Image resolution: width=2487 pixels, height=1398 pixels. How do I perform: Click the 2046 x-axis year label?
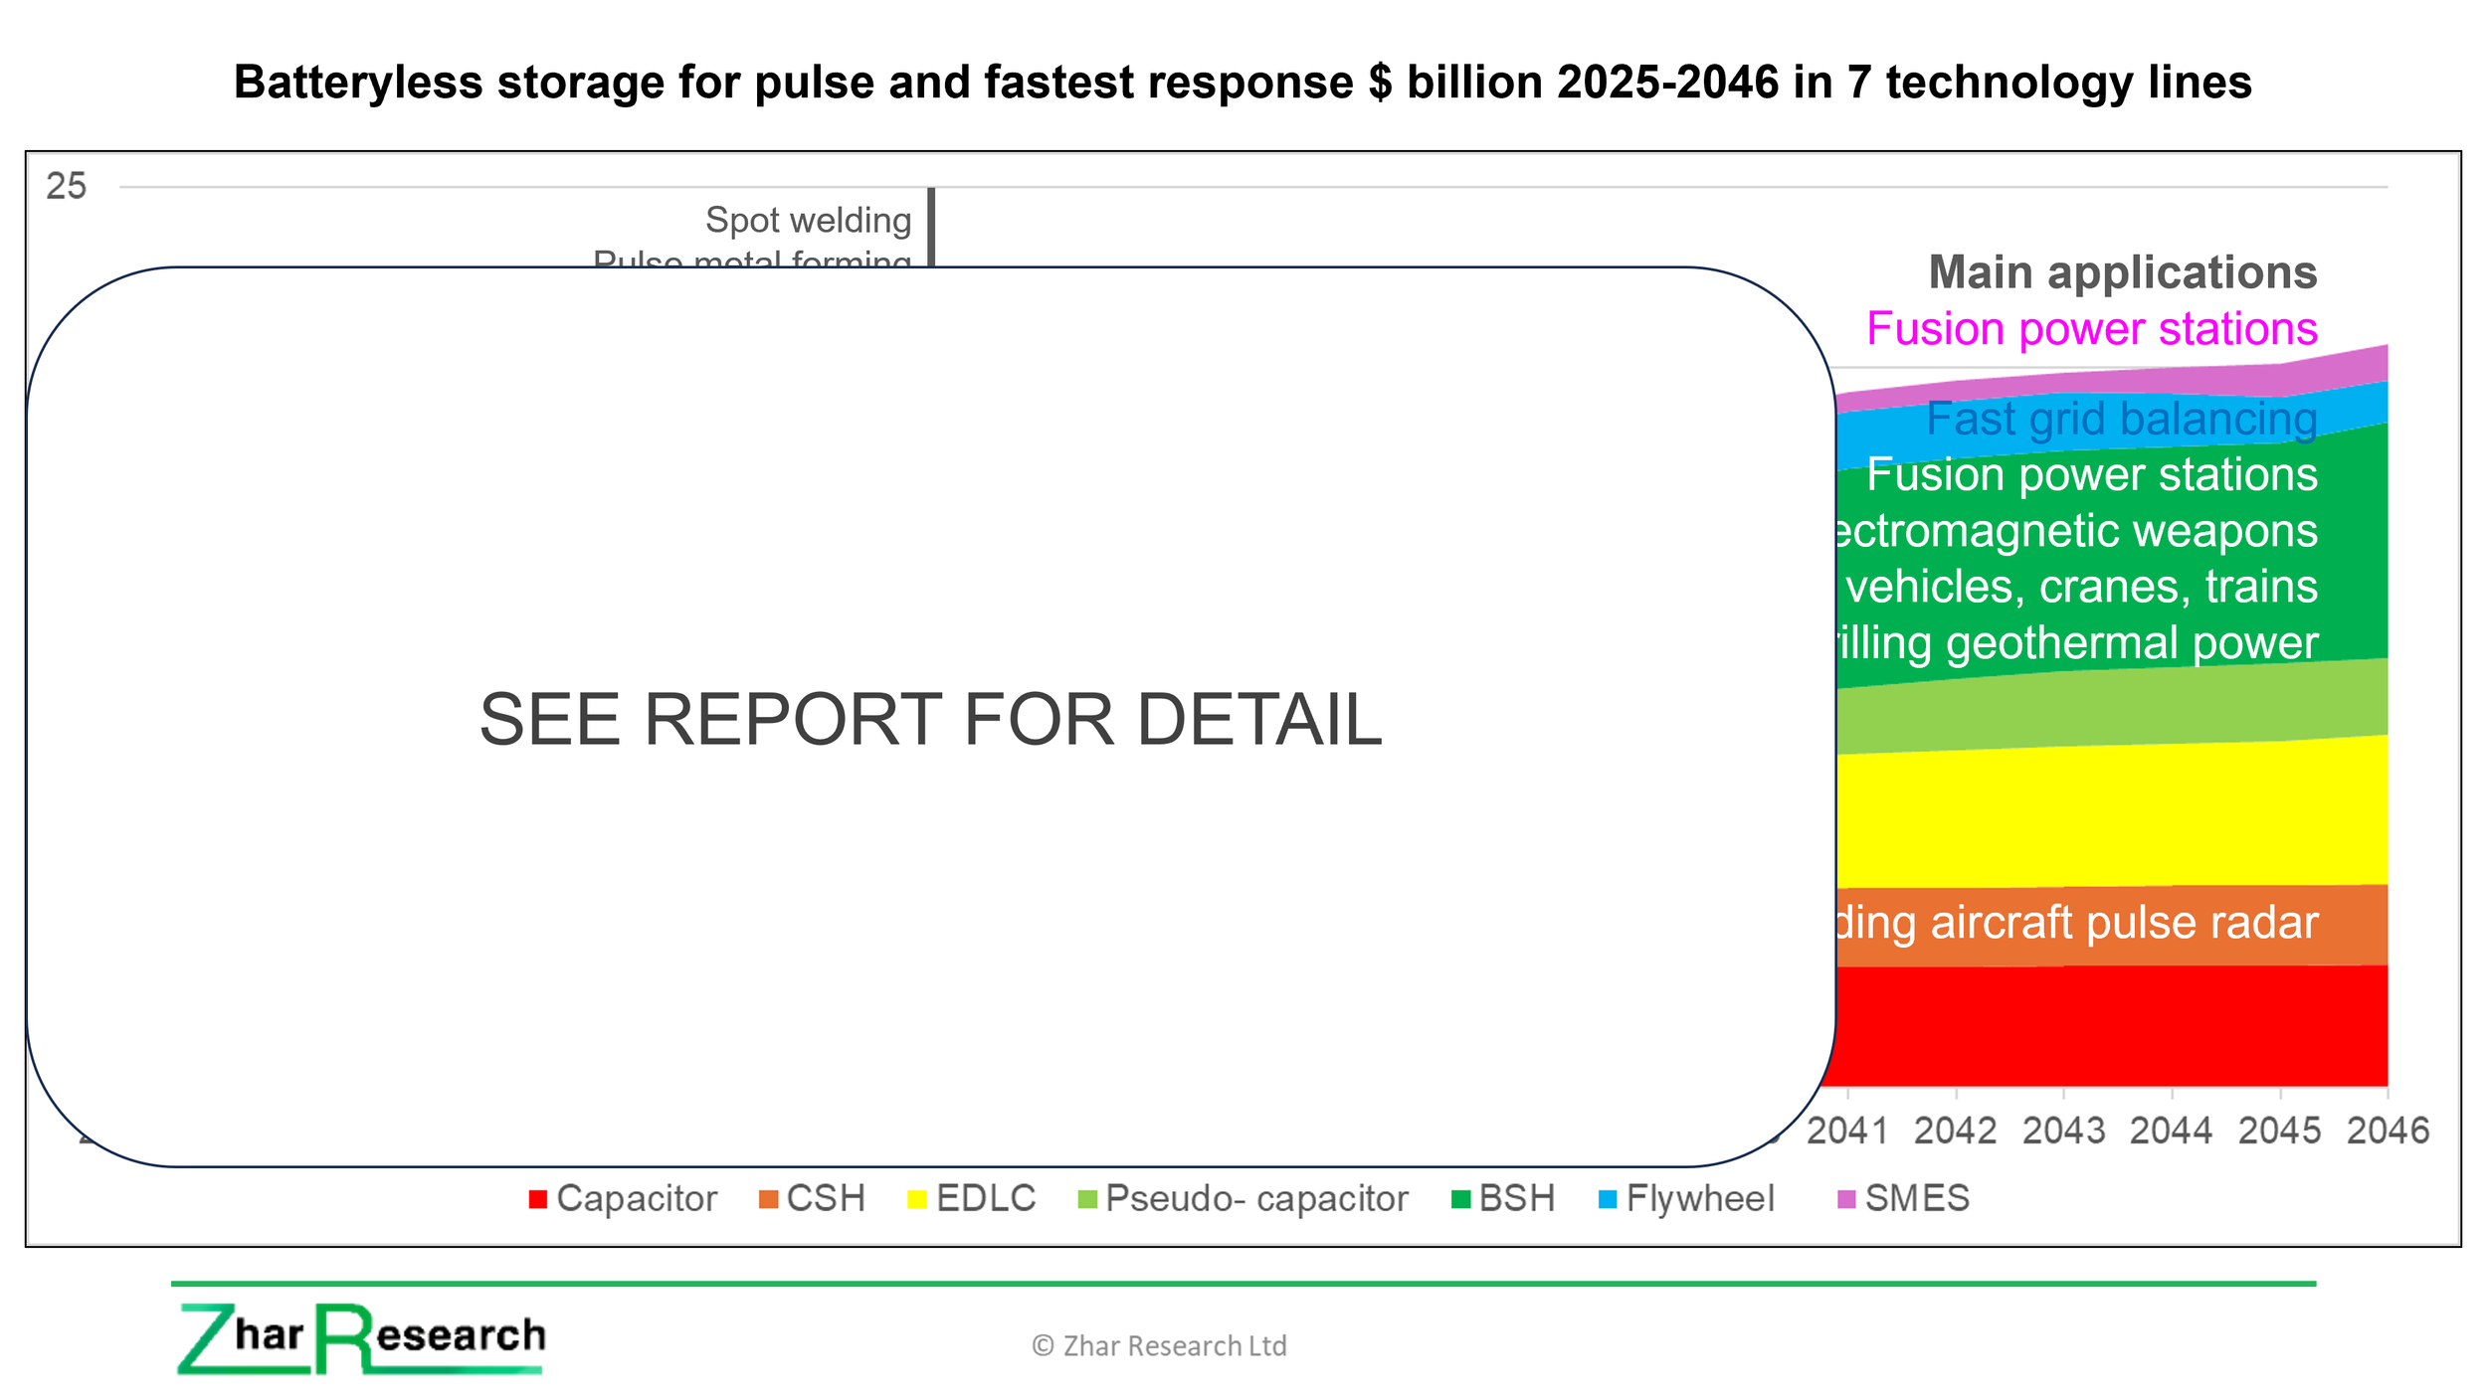coord(2387,1131)
